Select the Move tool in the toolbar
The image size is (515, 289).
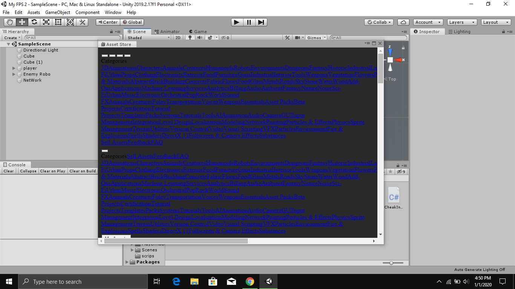tap(22, 22)
